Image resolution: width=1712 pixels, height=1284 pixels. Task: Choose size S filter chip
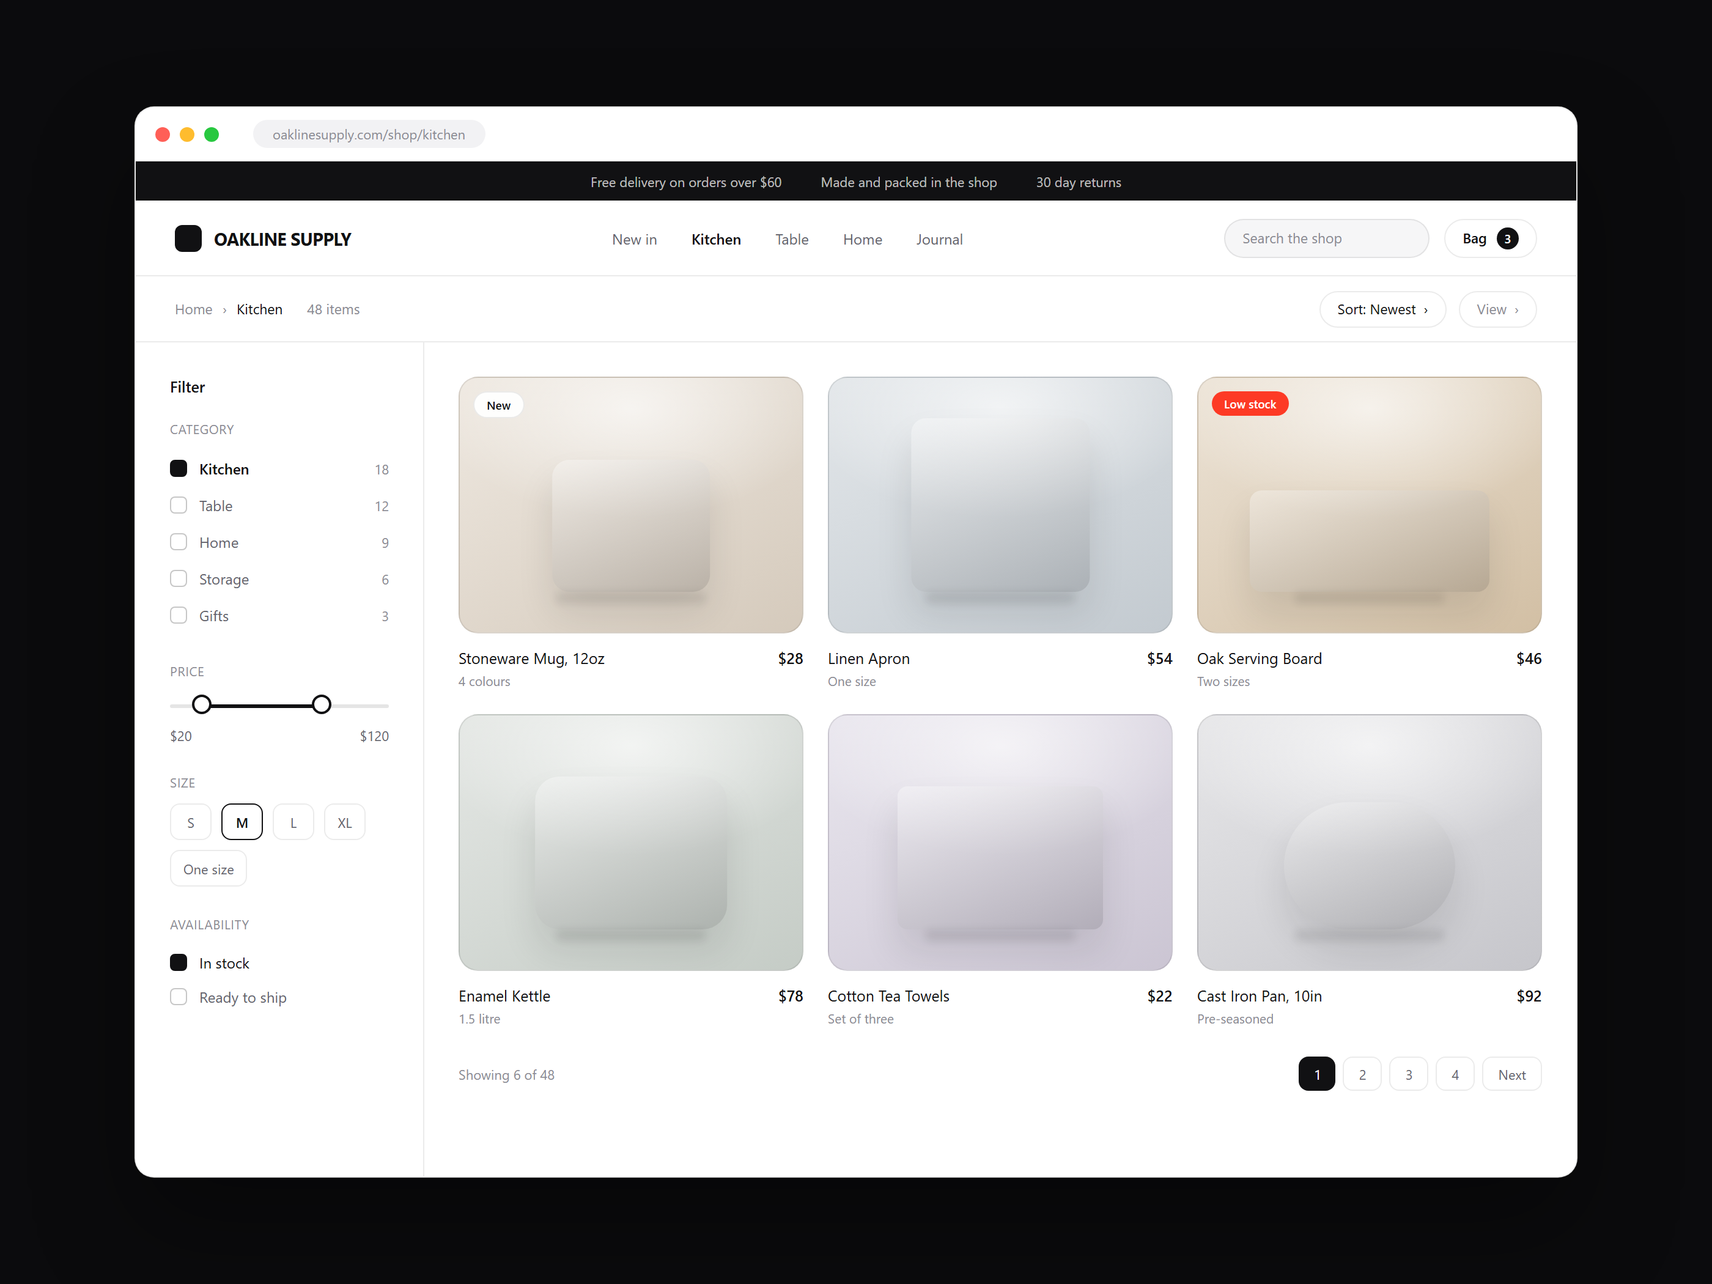(x=190, y=822)
